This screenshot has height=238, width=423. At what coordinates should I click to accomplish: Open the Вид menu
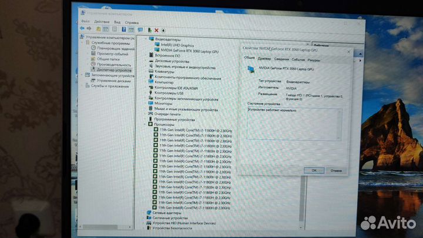pos(117,21)
